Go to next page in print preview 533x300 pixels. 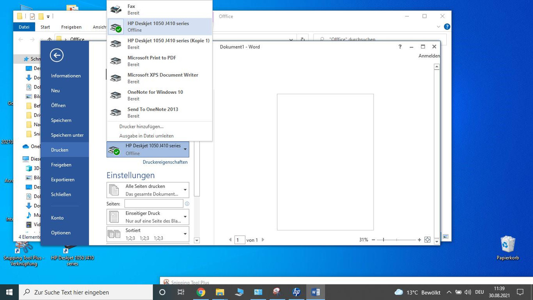pyautogui.click(x=263, y=240)
